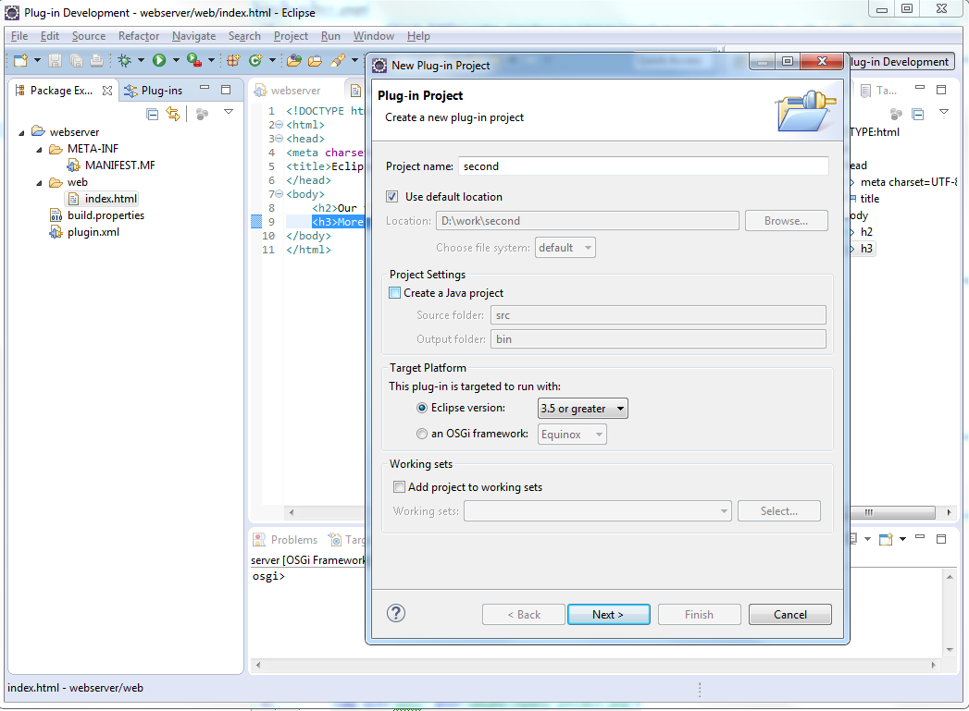969x711 pixels.
Task: Click the New Java Class icon
Action: (x=255, y=60)
